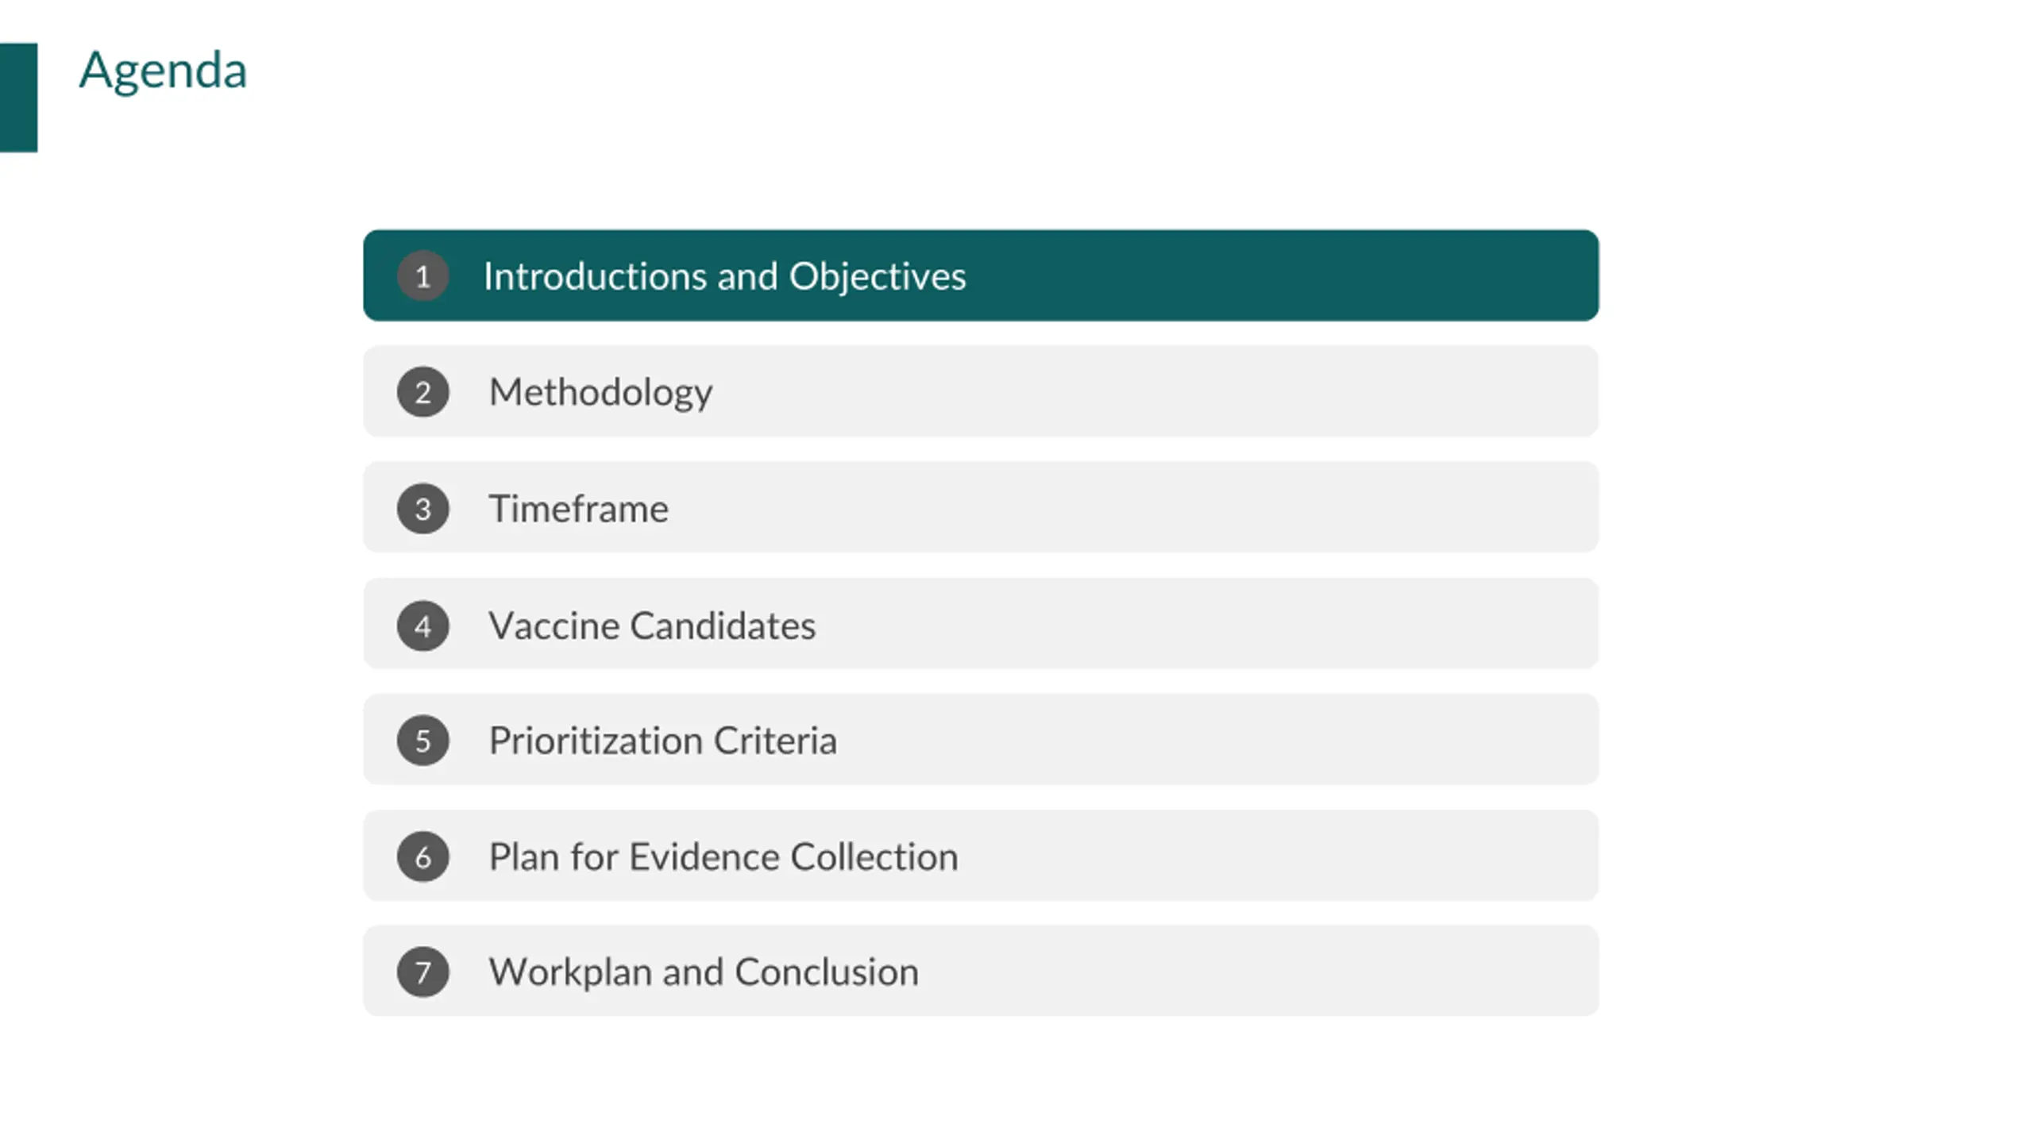The height and width of the screenshot is (1143, 2033).
Task: Click the number 4 circle badge
Action: (422, 625)
